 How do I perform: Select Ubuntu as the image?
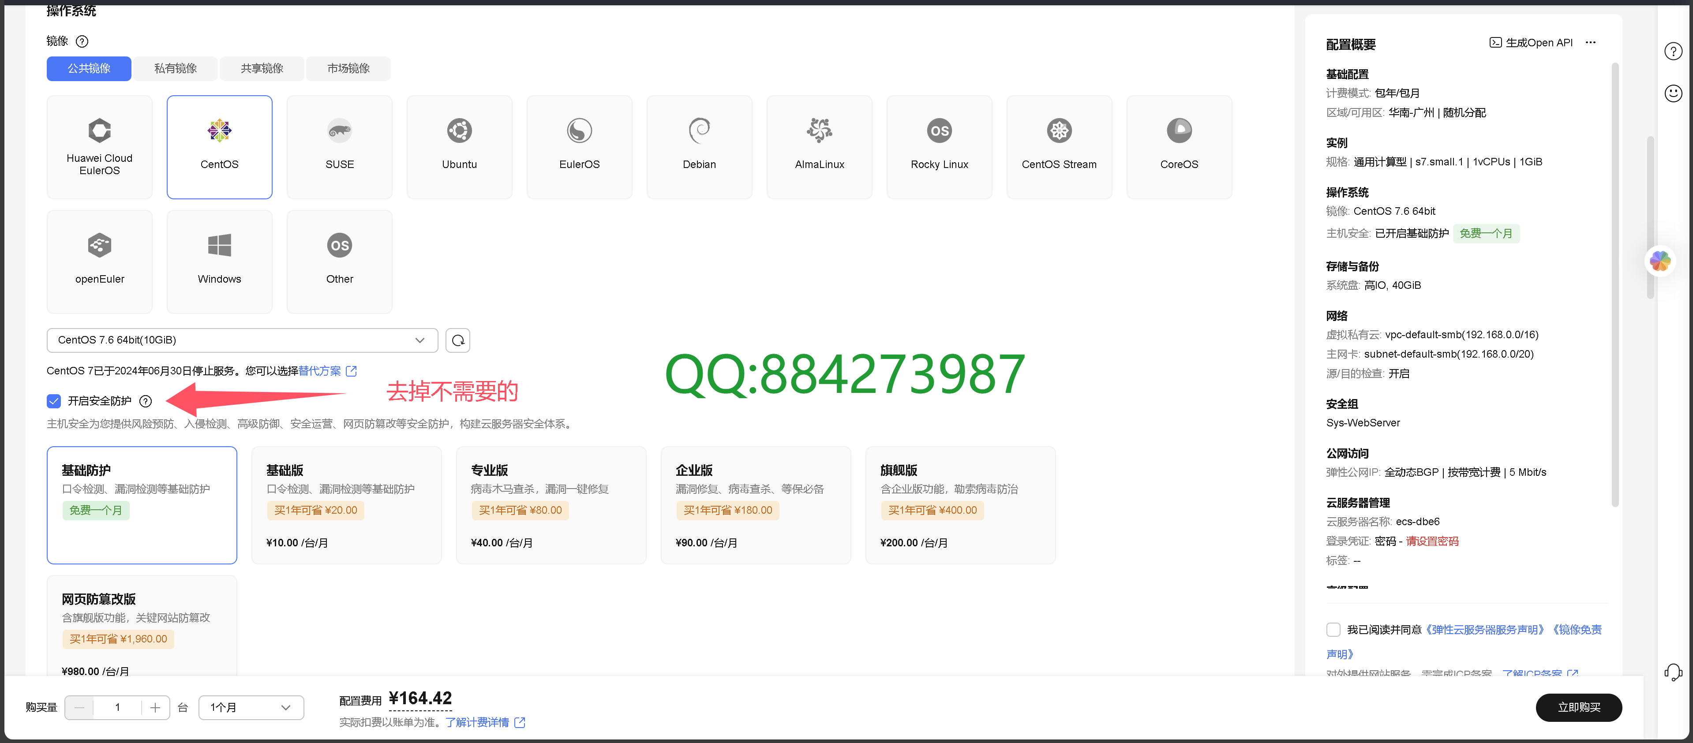coord(459,147)
